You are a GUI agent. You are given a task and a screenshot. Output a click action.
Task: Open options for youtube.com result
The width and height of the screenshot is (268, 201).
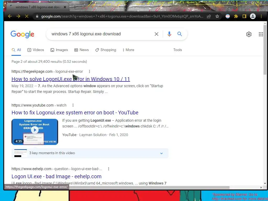pos(73,105)
